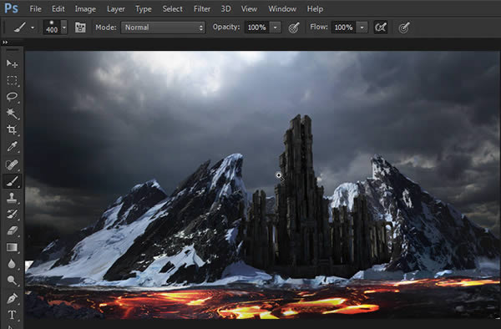Viewport: 501px width, 329px height.
Task: Activate the Eraser tool
Action: tap(13, 230)
